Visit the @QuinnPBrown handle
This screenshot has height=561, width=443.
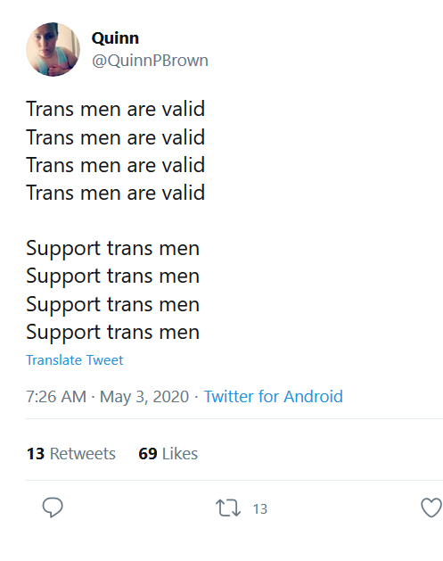point(150,61)
